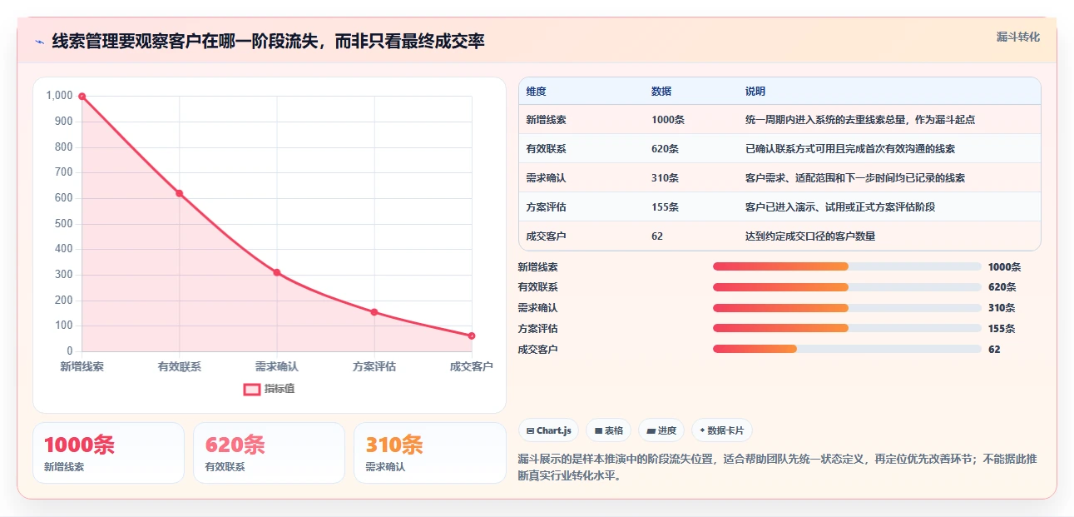Image resolution: width=1074 pixels, height=517 pixels.
Task: Click the 方案评估 progress bar
Action: coord(847,329)
